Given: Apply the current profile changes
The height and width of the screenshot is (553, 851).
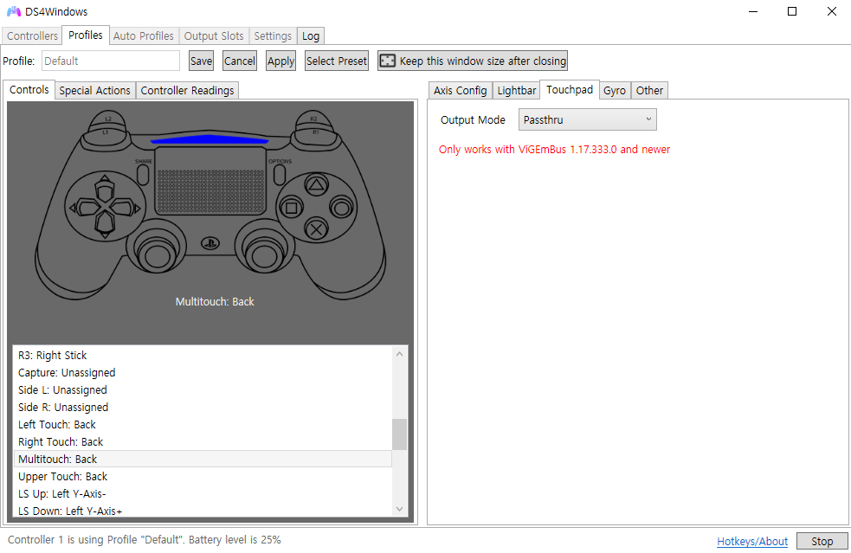Looking at the screenshot, I should pyautogui.click(x=280, y=61).
